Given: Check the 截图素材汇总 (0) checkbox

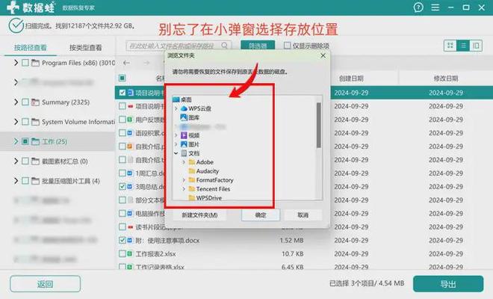Looking at the screenshot, I should tap(25, 161).
